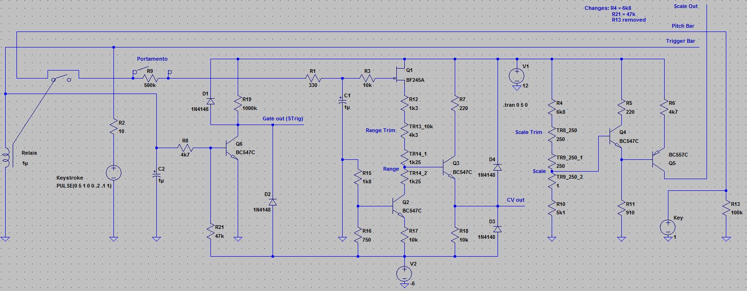
Task: Click the Q3 transistor symbol
Action: (x=449, y=167)
